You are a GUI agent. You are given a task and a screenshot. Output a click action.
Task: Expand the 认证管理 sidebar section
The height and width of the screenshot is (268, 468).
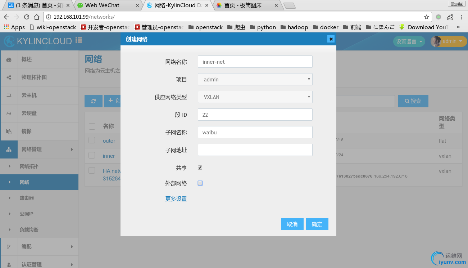tap(39, 264)
